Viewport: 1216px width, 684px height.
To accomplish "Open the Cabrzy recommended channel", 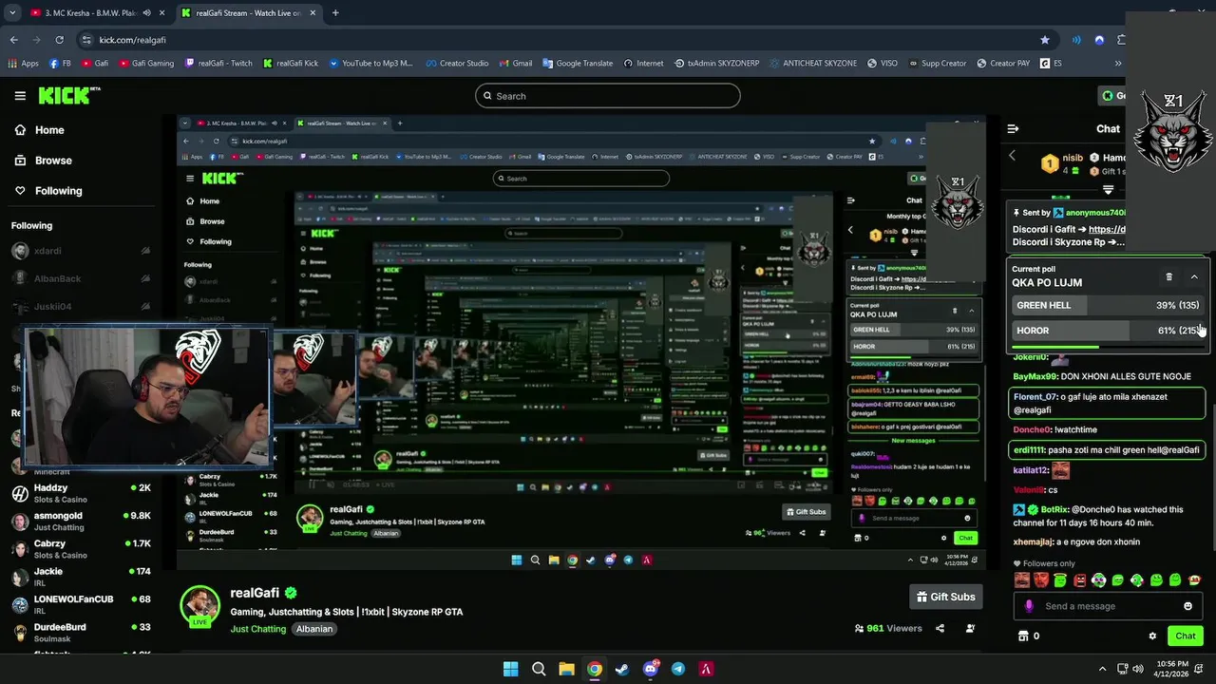I will click(81, 549).
